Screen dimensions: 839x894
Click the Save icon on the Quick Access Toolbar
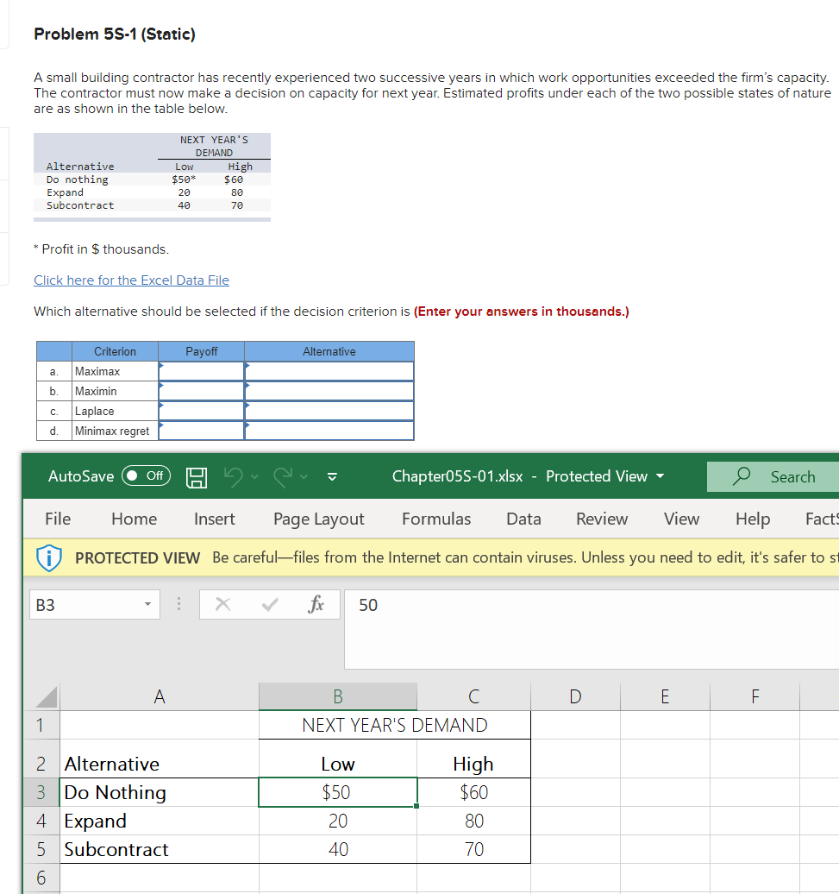pyautogui.click(x=196, y=476)
